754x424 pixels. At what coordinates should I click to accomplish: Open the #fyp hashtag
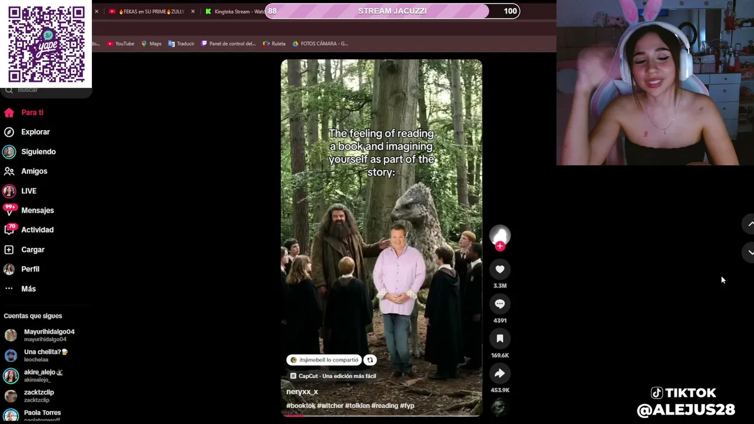pyautogui.click(x=407, y=406)
